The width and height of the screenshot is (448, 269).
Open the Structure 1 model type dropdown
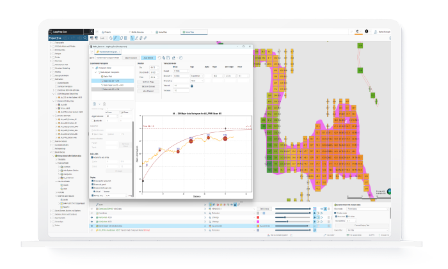197,76
